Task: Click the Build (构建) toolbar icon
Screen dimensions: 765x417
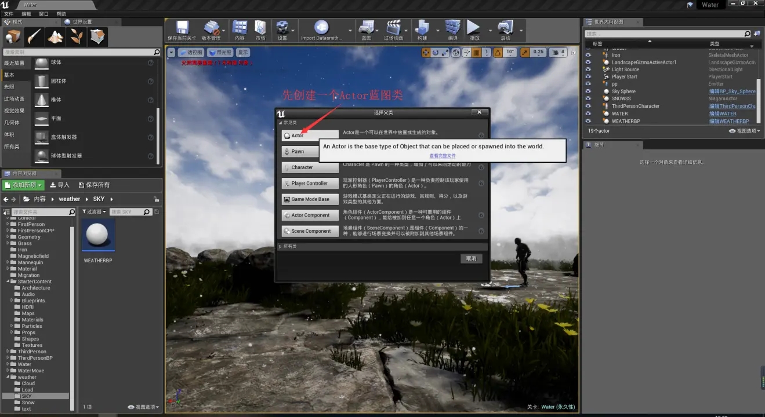Action: tap(422, 30)
